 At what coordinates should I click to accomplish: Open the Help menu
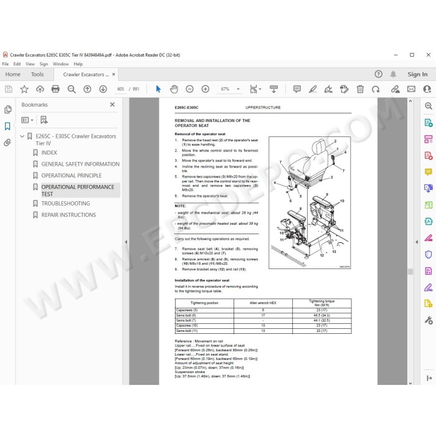pos(78,64)
